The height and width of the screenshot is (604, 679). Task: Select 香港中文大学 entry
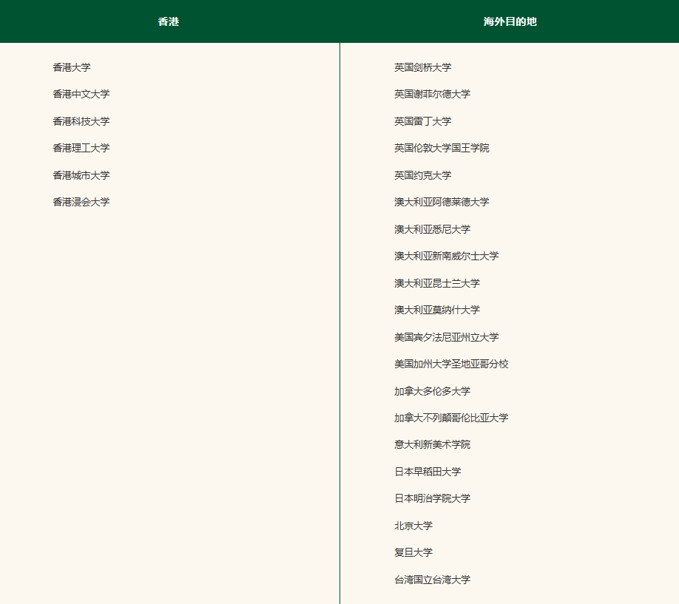pyautogui.click(x=81, y=95)
